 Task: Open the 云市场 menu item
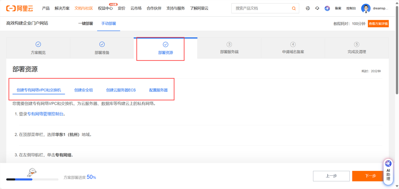pyautogui.click(x=136, y=8)
